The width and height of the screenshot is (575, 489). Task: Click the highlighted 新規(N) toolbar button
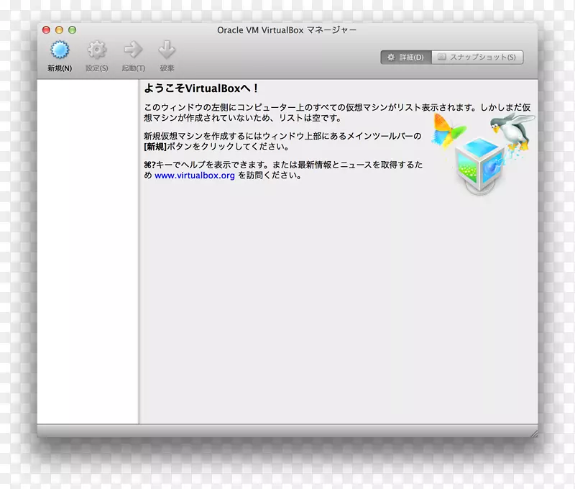(60, 51)
